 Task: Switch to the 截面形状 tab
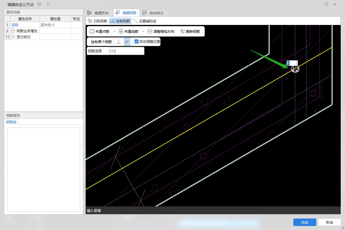(x=98, y=13)
